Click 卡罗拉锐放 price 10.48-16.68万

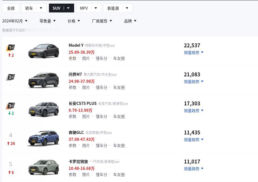coord(82,168)
